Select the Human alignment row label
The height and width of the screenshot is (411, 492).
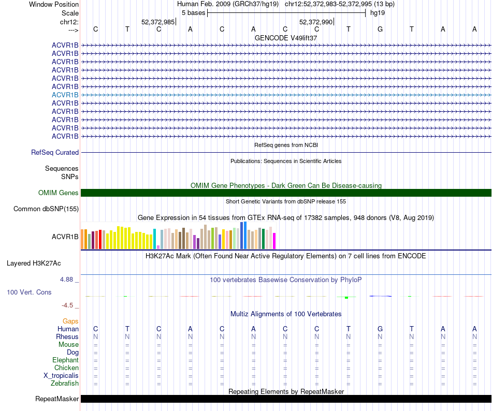click(68, 329)
